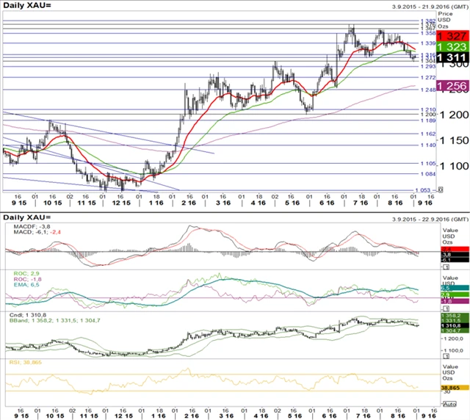Select the red 1327 moving average price tag
The height and width of the screenshot is (420, 470).
(x=452, y=35)
